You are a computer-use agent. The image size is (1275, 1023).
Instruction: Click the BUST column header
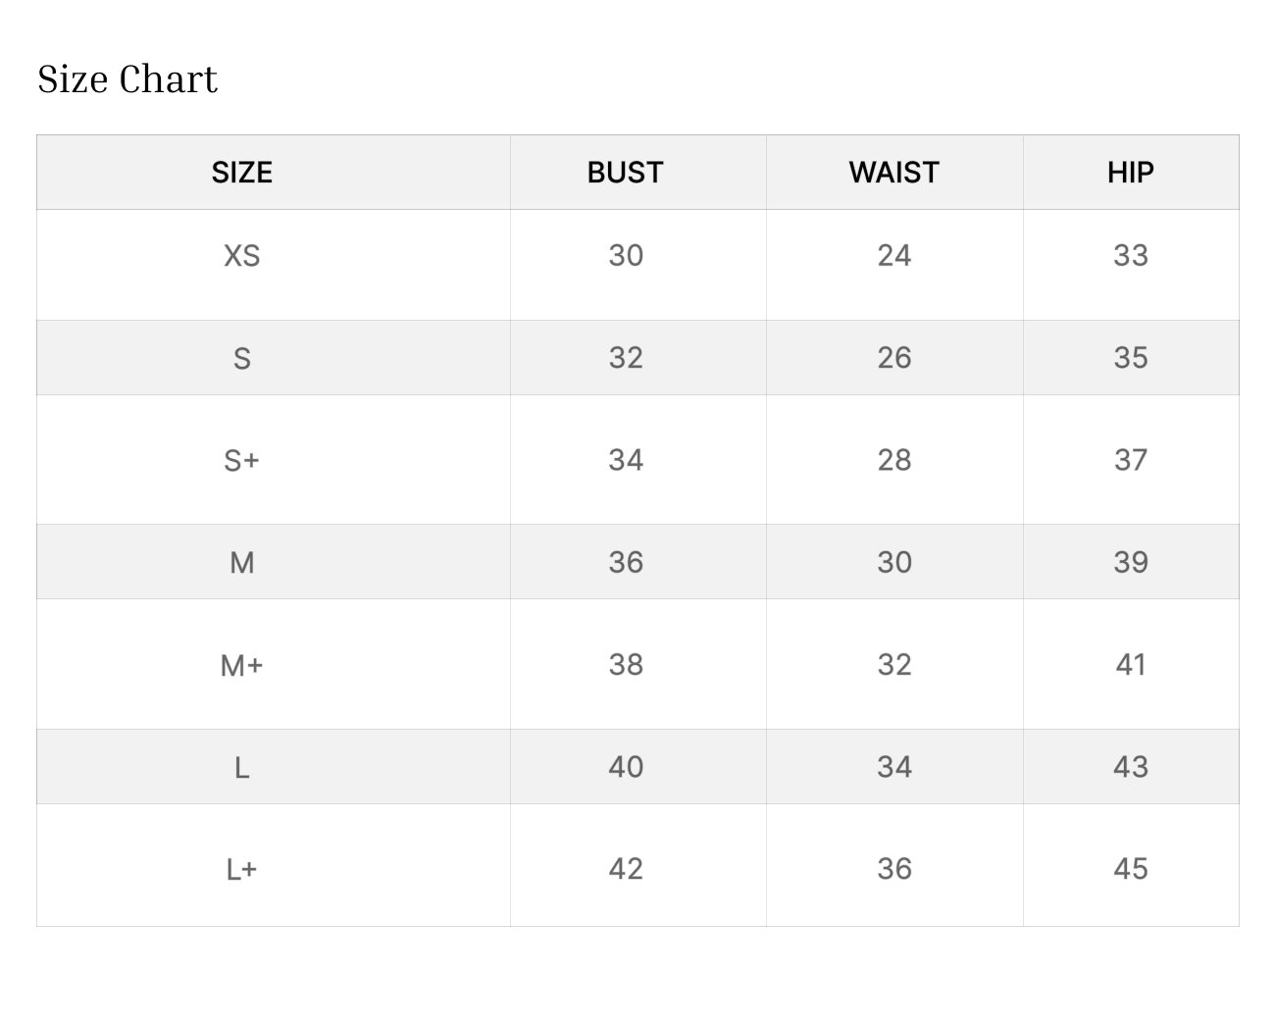click(626, 173)
